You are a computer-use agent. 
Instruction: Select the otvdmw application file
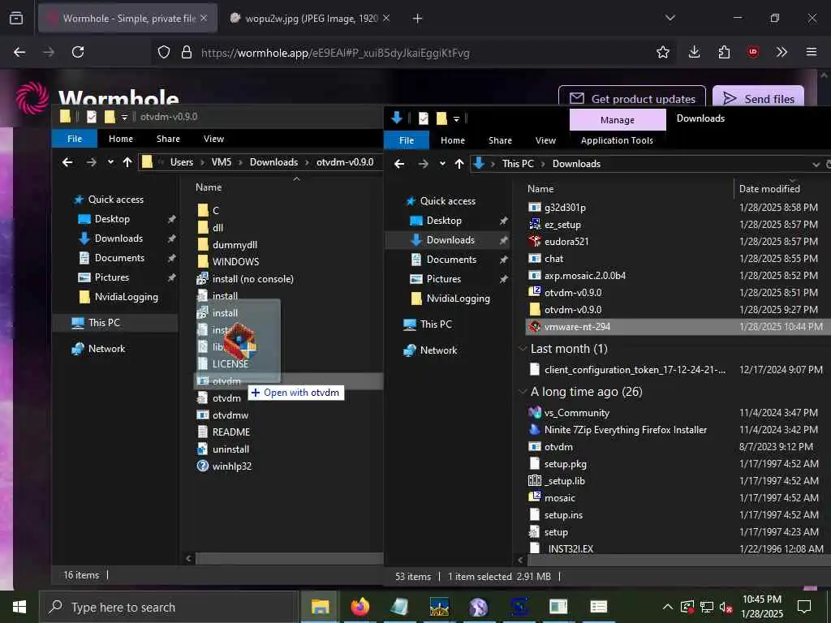[x=230, y=415]
